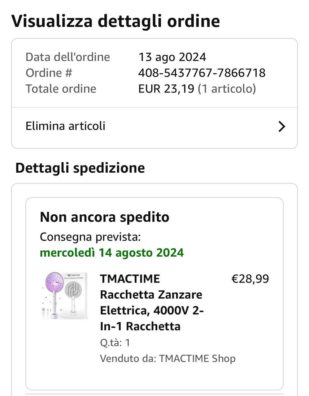Open the TMACTIME Racchetta Zanzare product title

click(x=151, y=302)
